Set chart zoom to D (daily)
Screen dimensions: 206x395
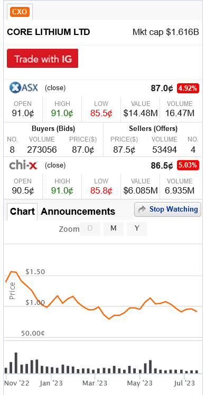coord(90,229)
